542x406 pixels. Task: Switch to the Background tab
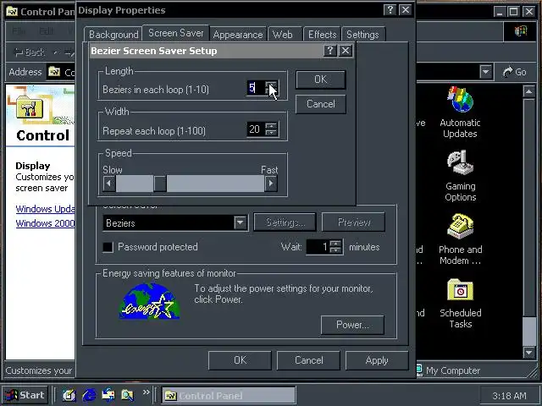tap(113, 35)
